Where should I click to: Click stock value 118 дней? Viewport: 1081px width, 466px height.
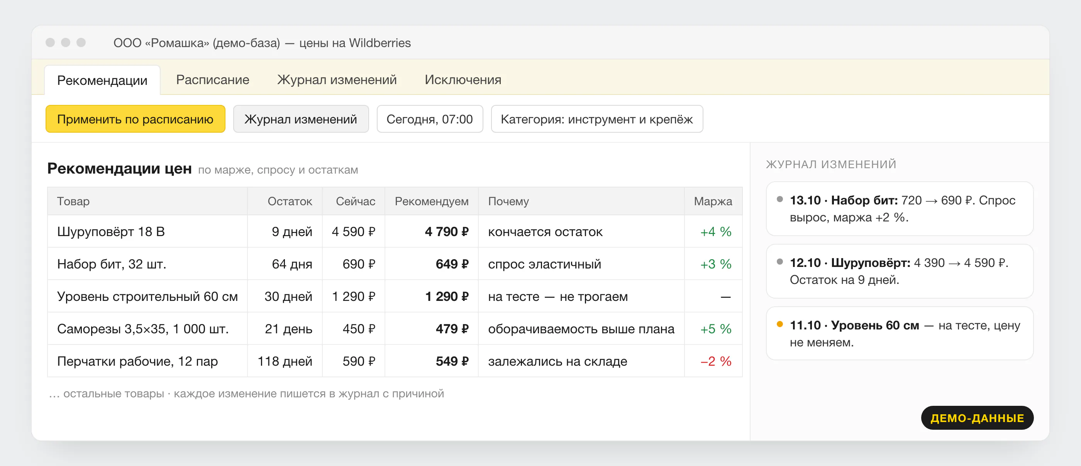point(285,361)
